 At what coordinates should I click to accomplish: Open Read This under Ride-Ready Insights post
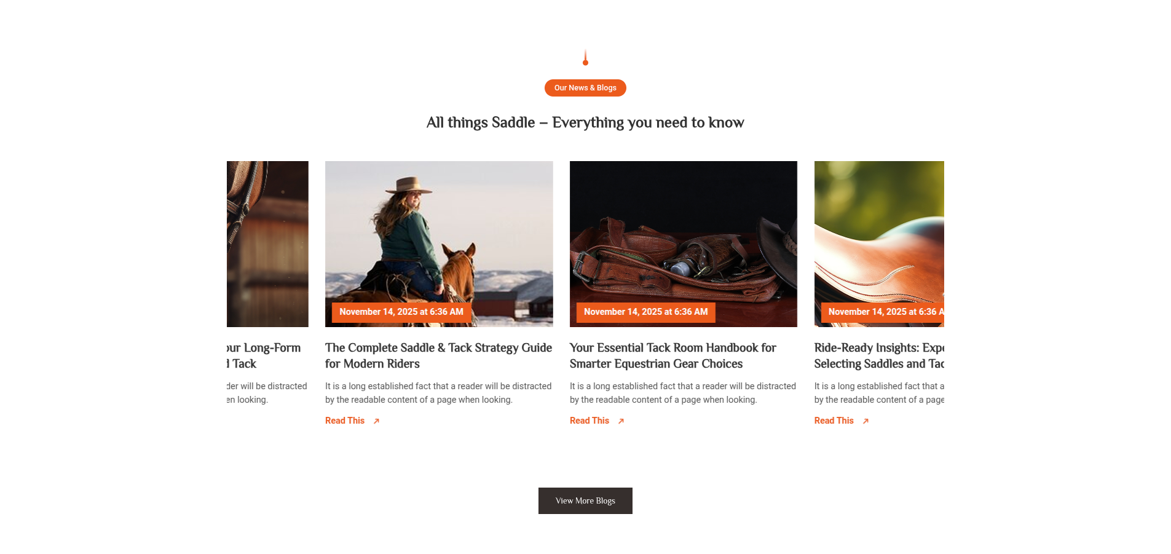[834, 421]
